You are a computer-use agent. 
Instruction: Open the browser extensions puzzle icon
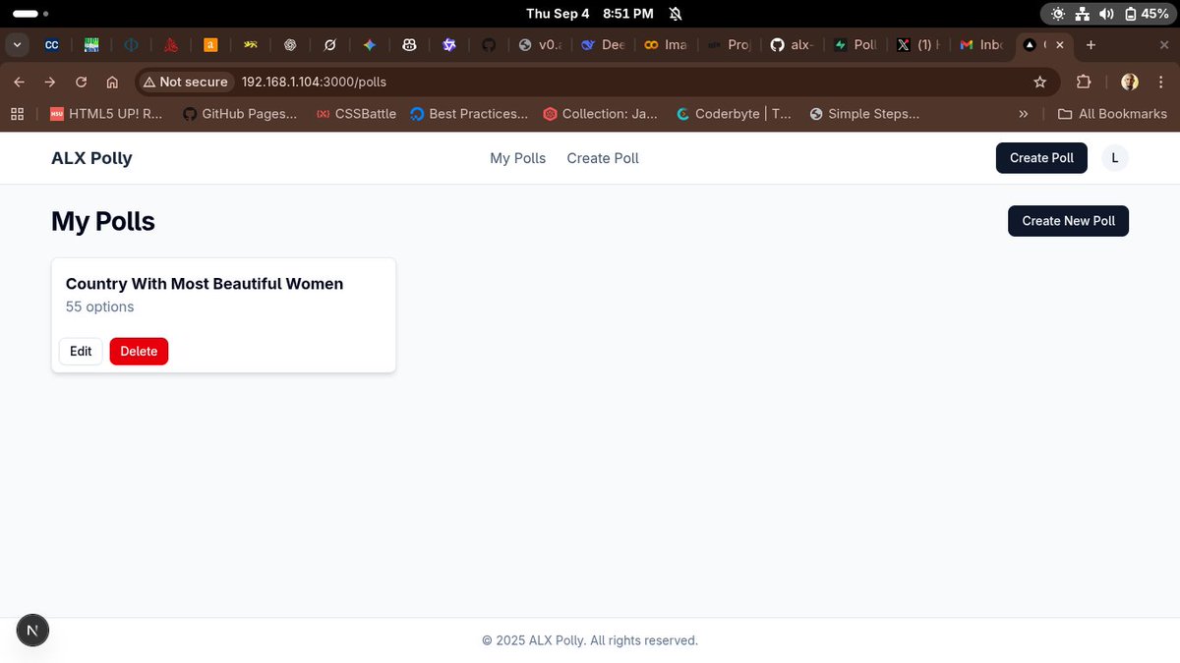(1082, 82)
